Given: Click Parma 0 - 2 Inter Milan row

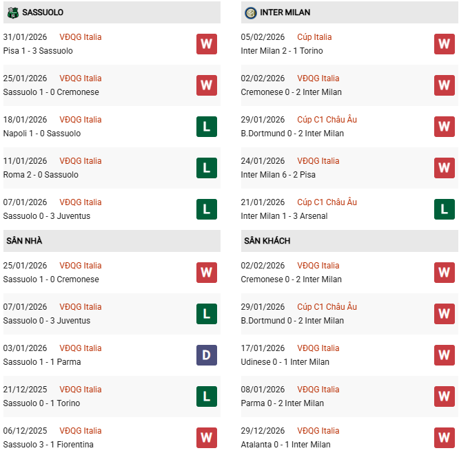Looking at the screenshot, I should (282, 403).
